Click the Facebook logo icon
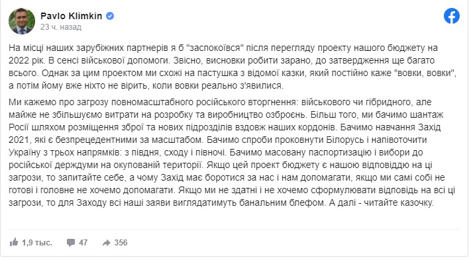Viewport: 469px width, 260px height. [x=452, y=16]
